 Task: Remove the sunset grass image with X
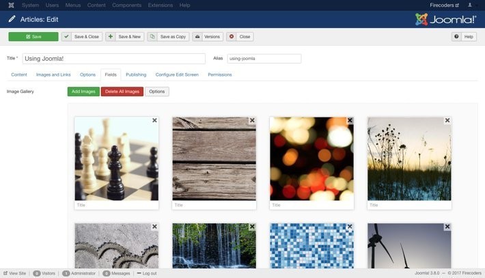tap(447, 120)
